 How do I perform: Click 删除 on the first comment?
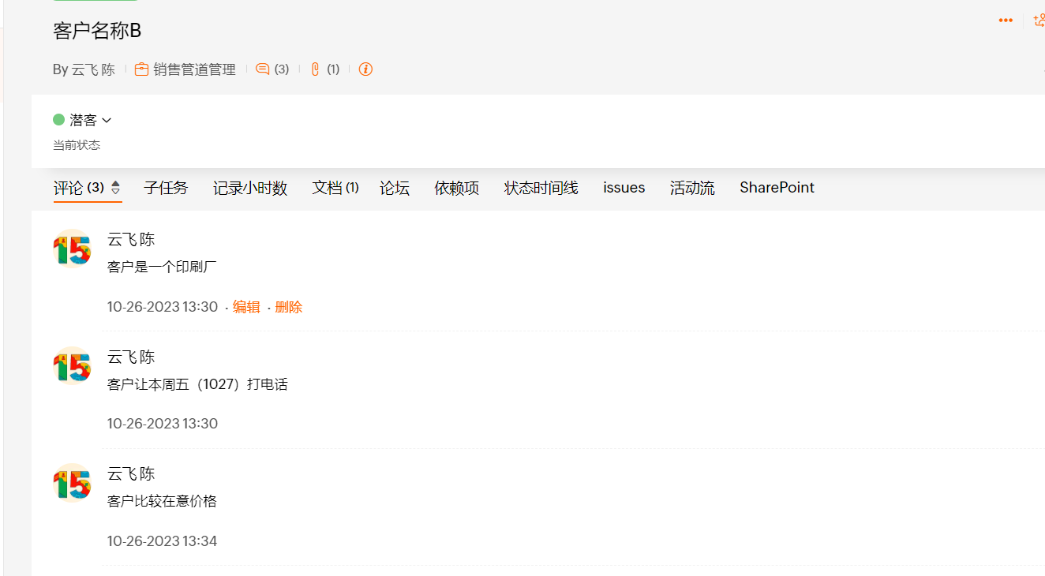coord(289,307)
